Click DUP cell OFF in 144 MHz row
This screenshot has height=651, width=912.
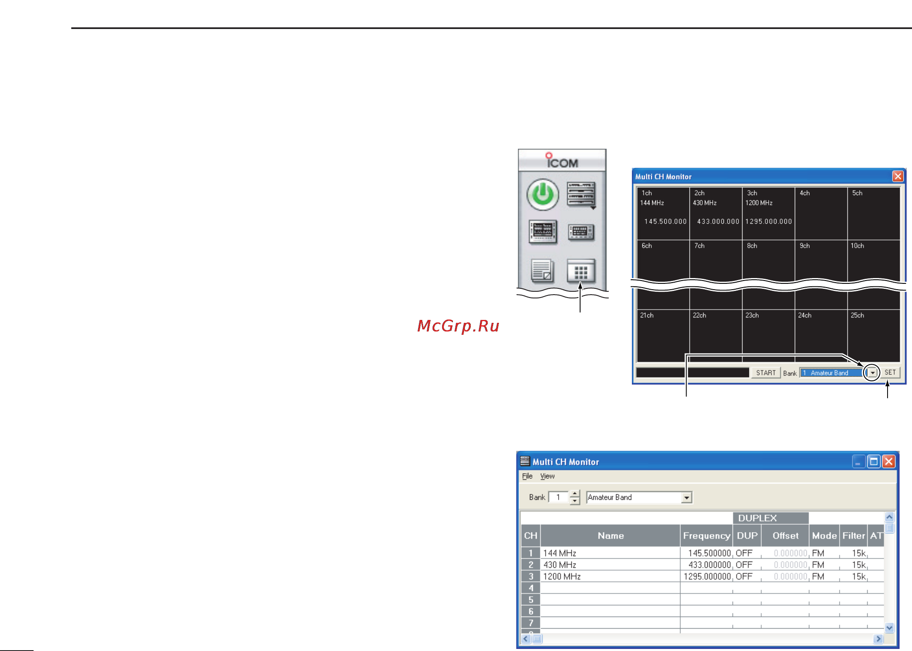point(747,553)
